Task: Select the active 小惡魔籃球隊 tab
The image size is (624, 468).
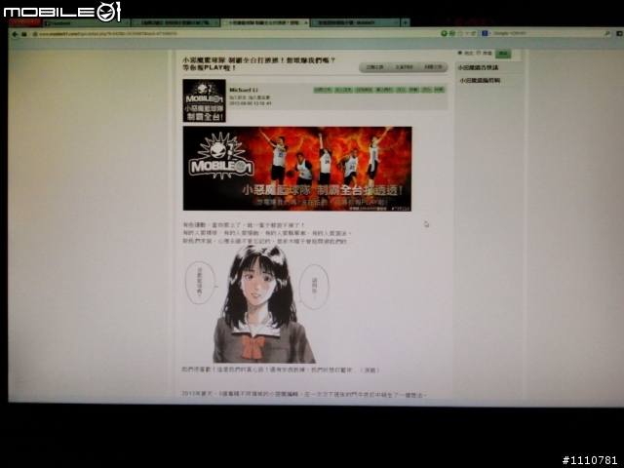Action: coord(264,23)
